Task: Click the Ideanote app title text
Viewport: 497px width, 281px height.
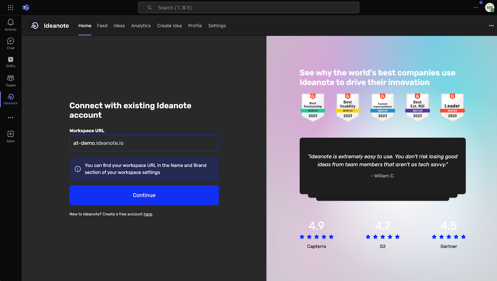Action: (56, 26)
